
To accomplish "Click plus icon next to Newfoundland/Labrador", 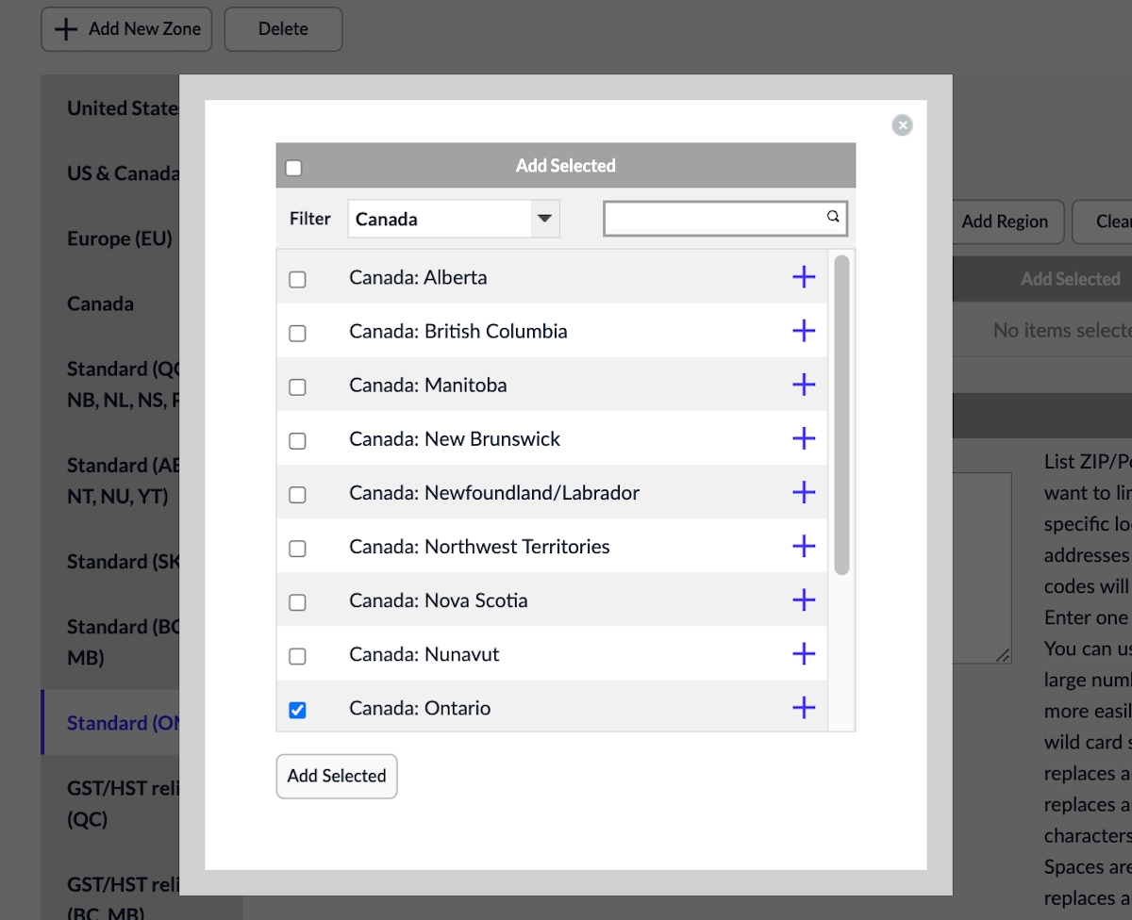I will (803, 492).
